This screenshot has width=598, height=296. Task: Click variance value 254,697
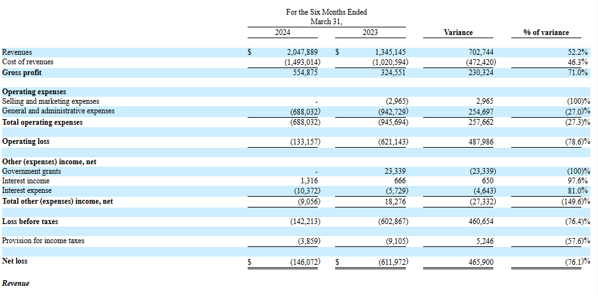pos(481,111)
